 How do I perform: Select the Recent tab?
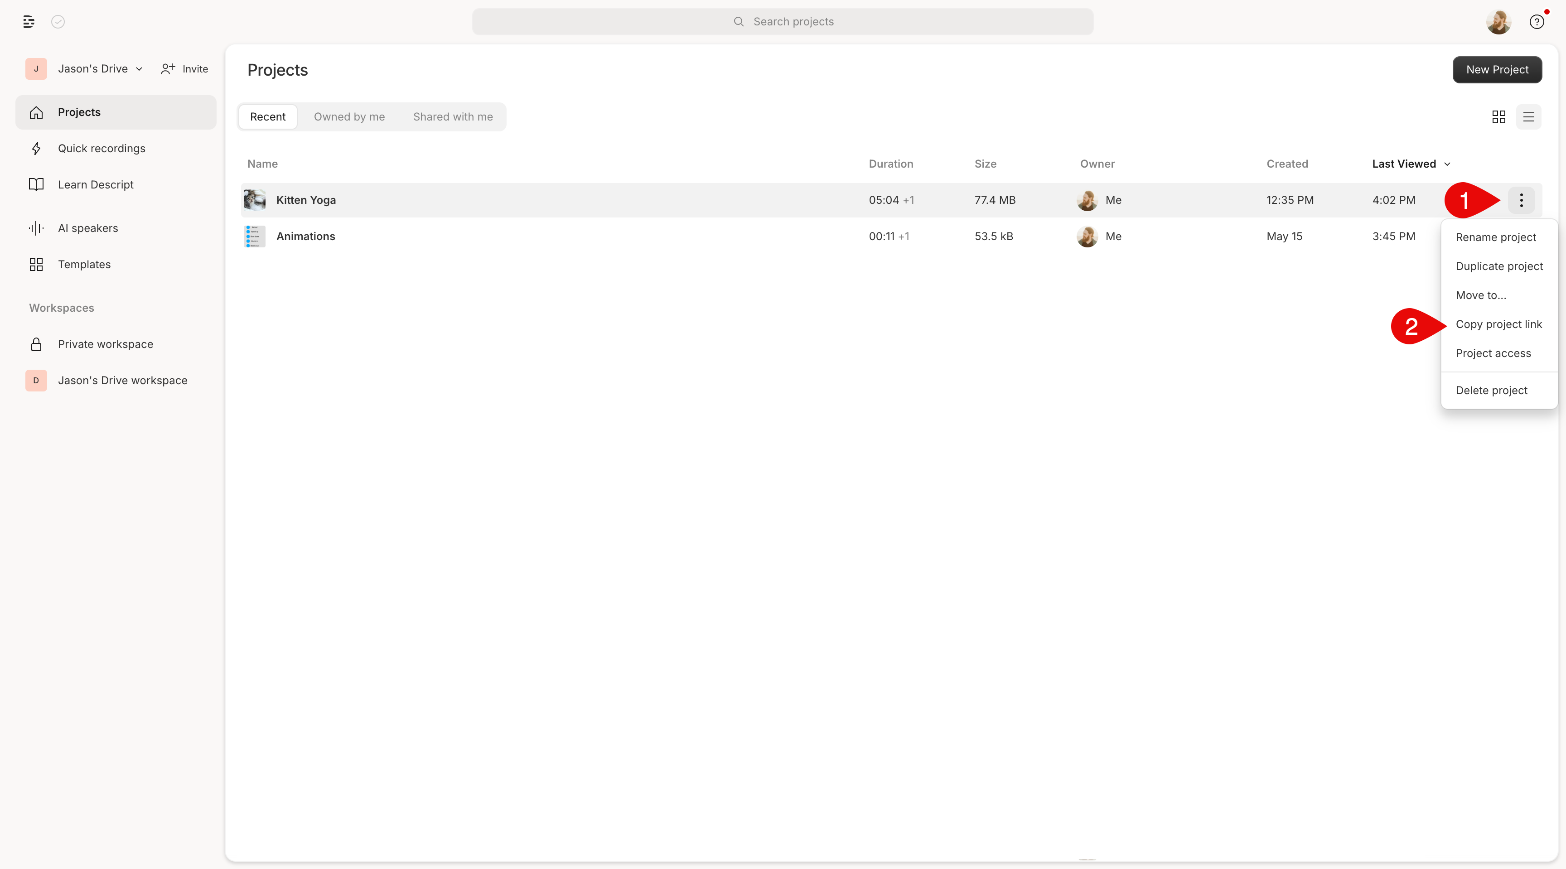point(267,117)
